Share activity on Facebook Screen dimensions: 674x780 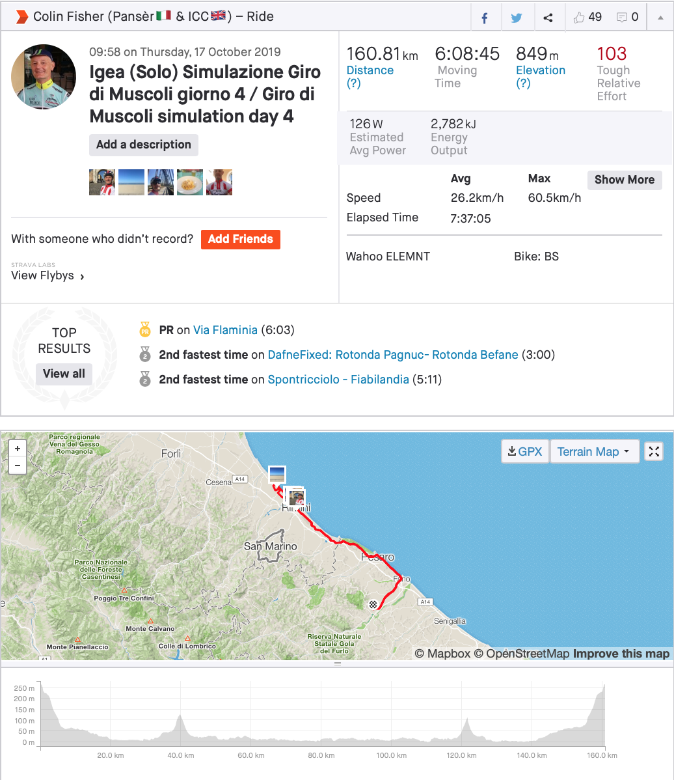pos(485,18)
